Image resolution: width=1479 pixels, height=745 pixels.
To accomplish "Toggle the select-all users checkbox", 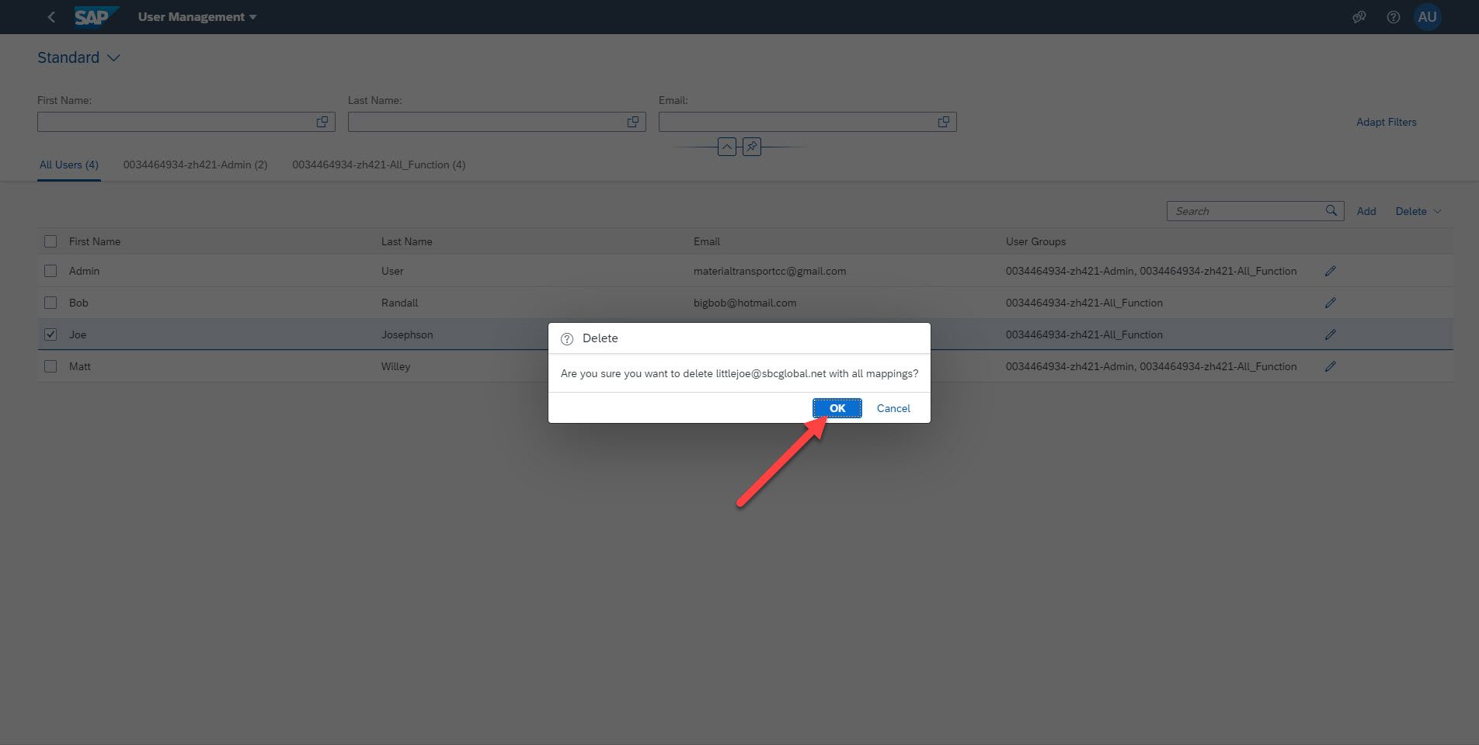I will (50, 241).
